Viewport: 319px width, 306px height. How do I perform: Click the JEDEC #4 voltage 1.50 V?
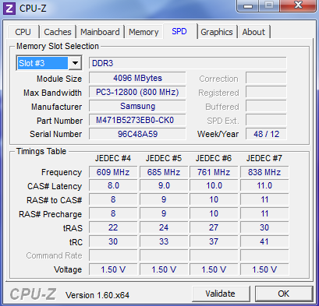tap(113, 269)
